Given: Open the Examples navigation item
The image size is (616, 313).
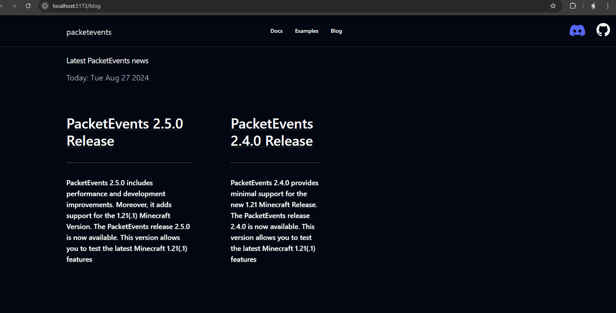Looking at the screenshot, I should [307, 31].
